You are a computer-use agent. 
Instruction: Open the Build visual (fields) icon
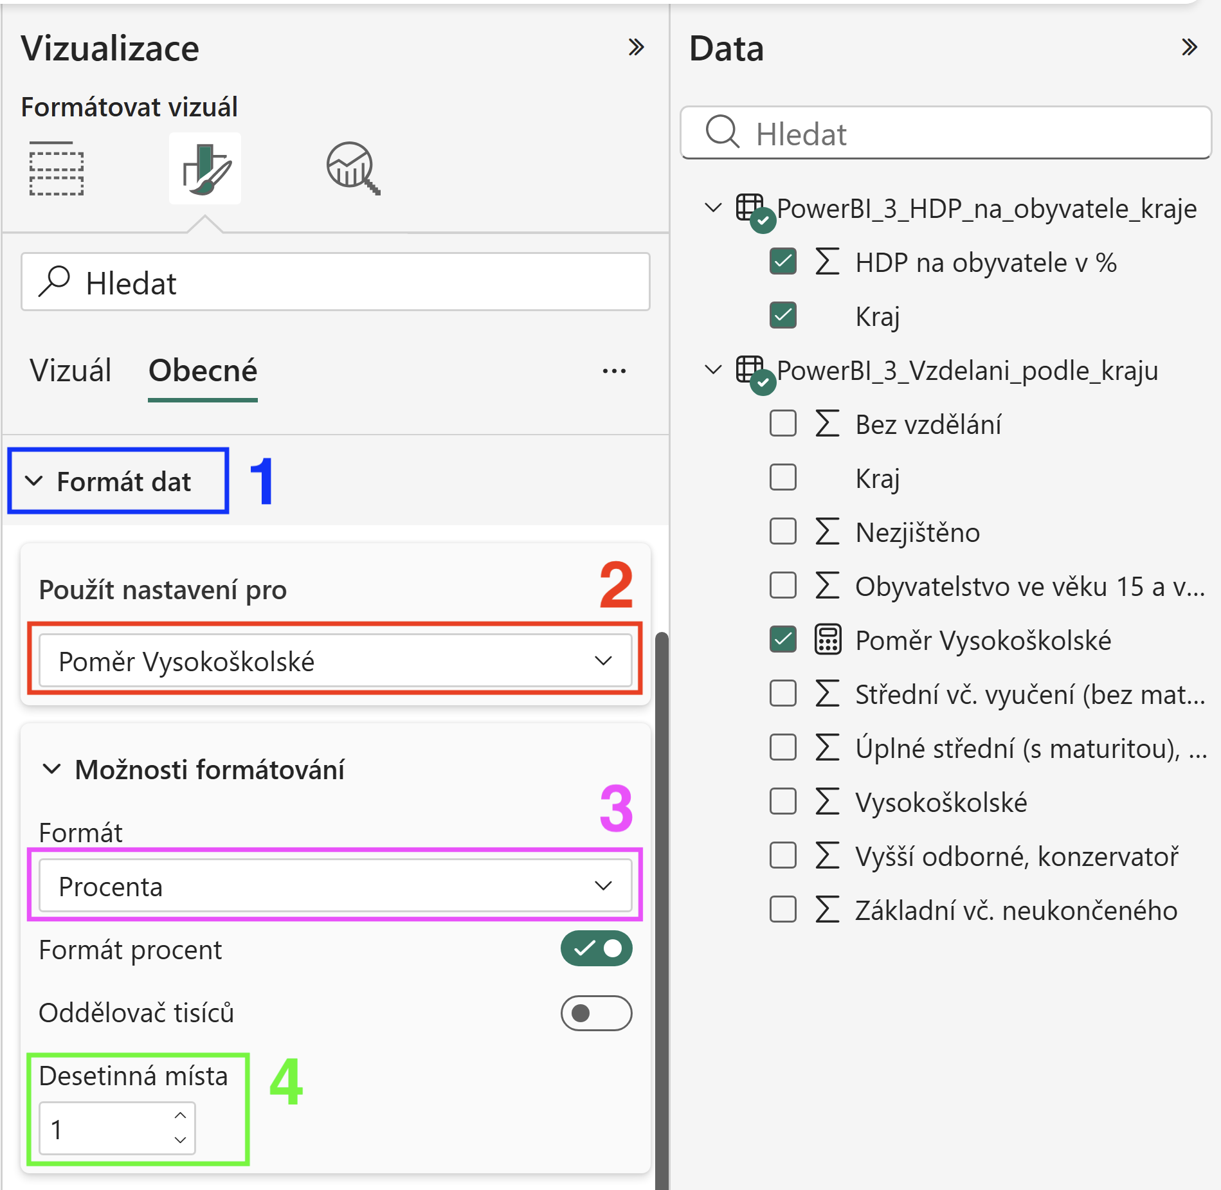tap(57, 168)
